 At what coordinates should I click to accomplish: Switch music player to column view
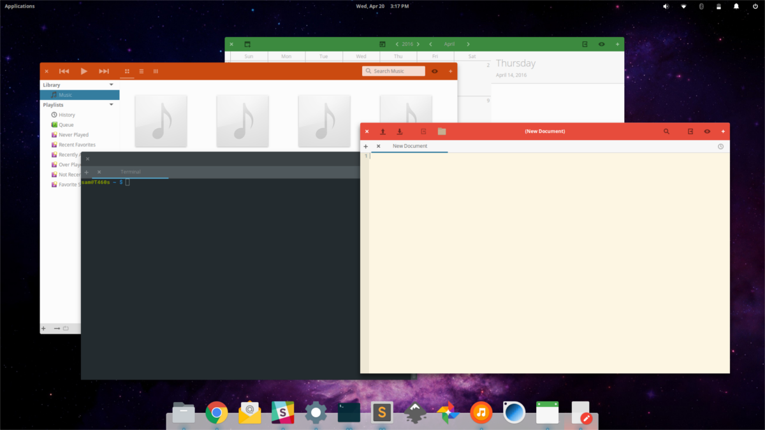(156, 71)
